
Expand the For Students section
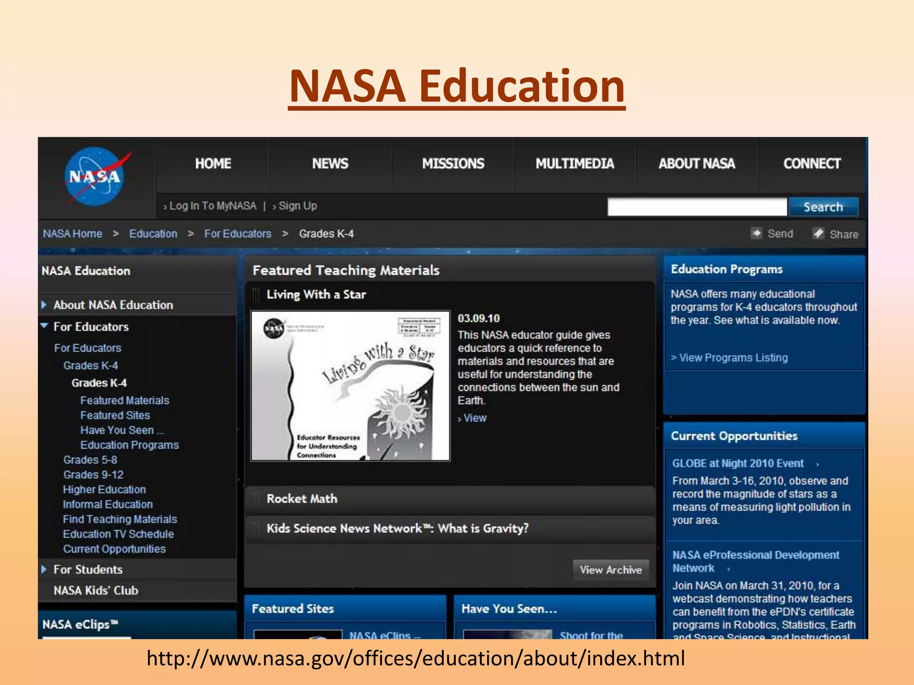pyautogui.click(x=44, y=569)
